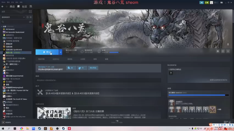Add game to favorites star icon
Image resolution: width=234 pixels, height=131 pixels.
228,51
